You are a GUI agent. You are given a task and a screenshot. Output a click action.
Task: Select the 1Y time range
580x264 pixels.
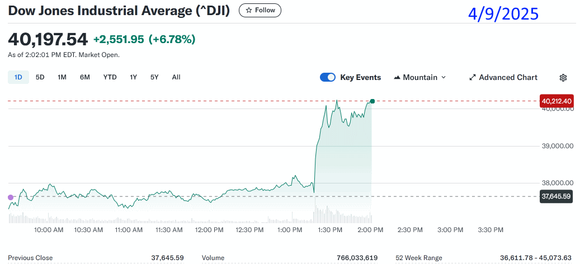coord(133,77)
